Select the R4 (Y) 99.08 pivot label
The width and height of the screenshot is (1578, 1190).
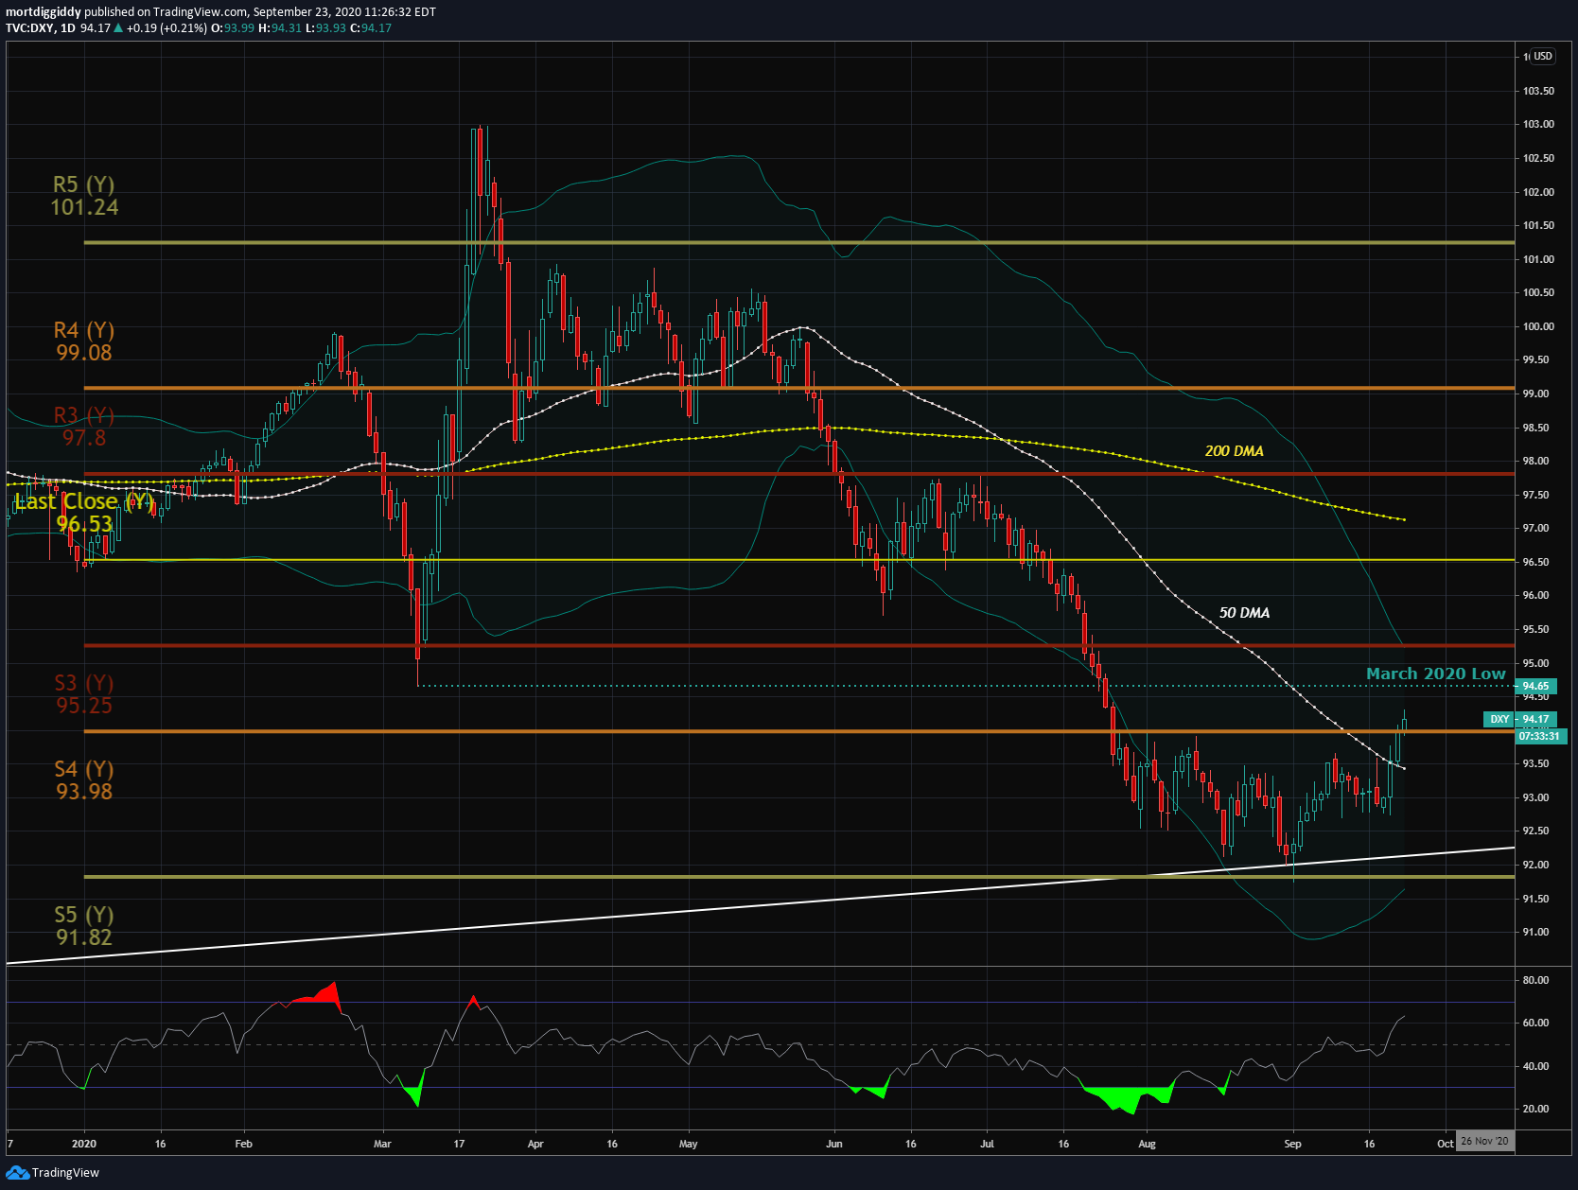pyautogui.click(x=84, y=341)
